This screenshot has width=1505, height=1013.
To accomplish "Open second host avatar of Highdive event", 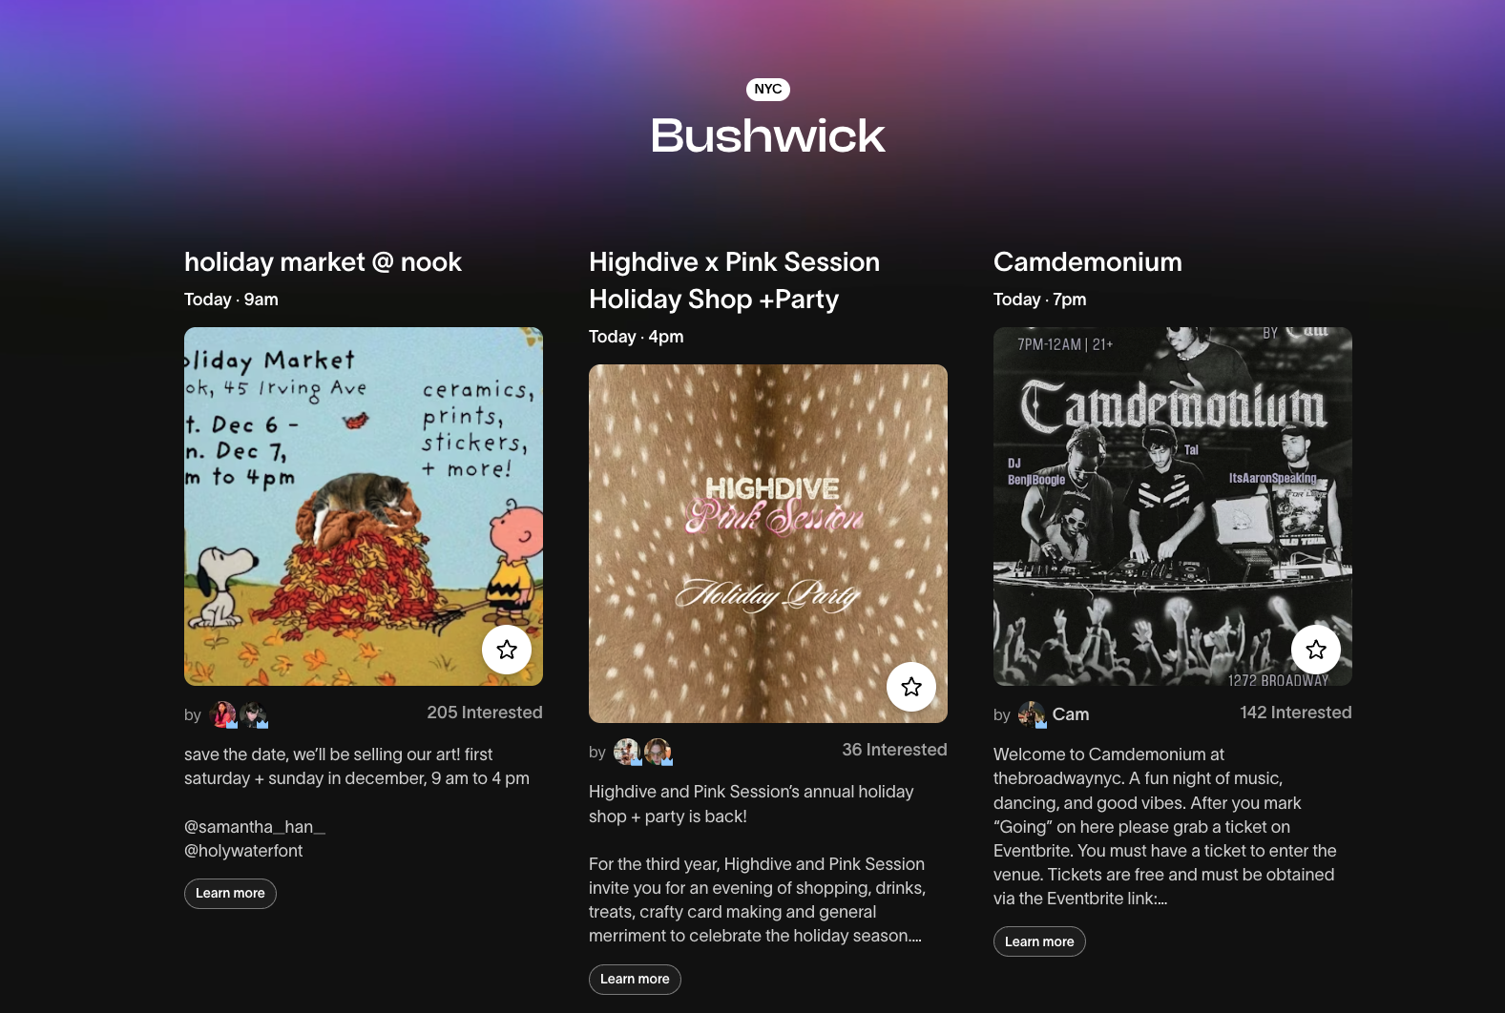I will 658,752.
